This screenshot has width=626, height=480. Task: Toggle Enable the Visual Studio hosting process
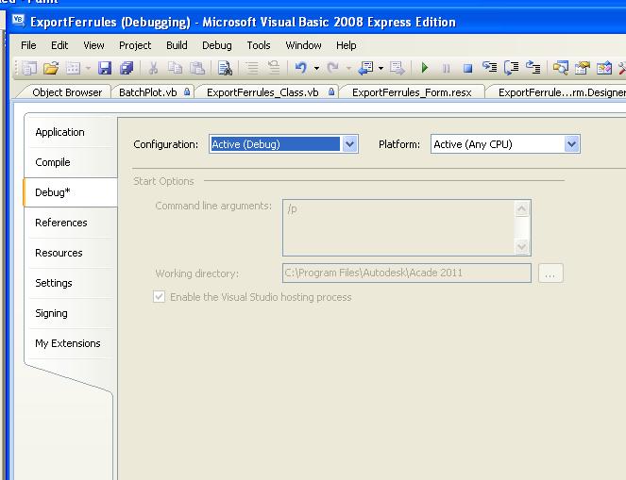(x=159, y=297)
